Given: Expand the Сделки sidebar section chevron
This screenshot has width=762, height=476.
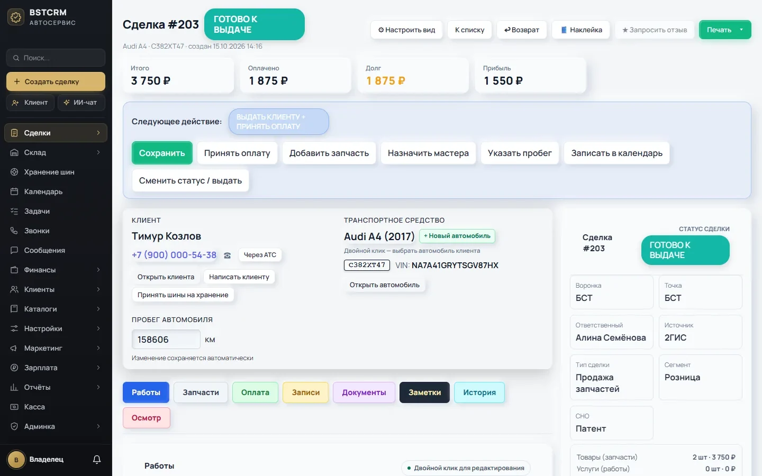Looking at the screenshot, I should pyautogui.click(x=98, y=133).
